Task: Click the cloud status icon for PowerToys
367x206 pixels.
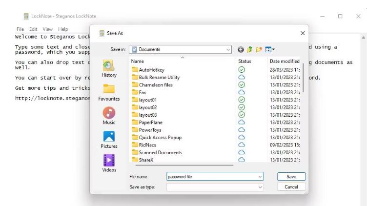Action: [x=242, y=130]
